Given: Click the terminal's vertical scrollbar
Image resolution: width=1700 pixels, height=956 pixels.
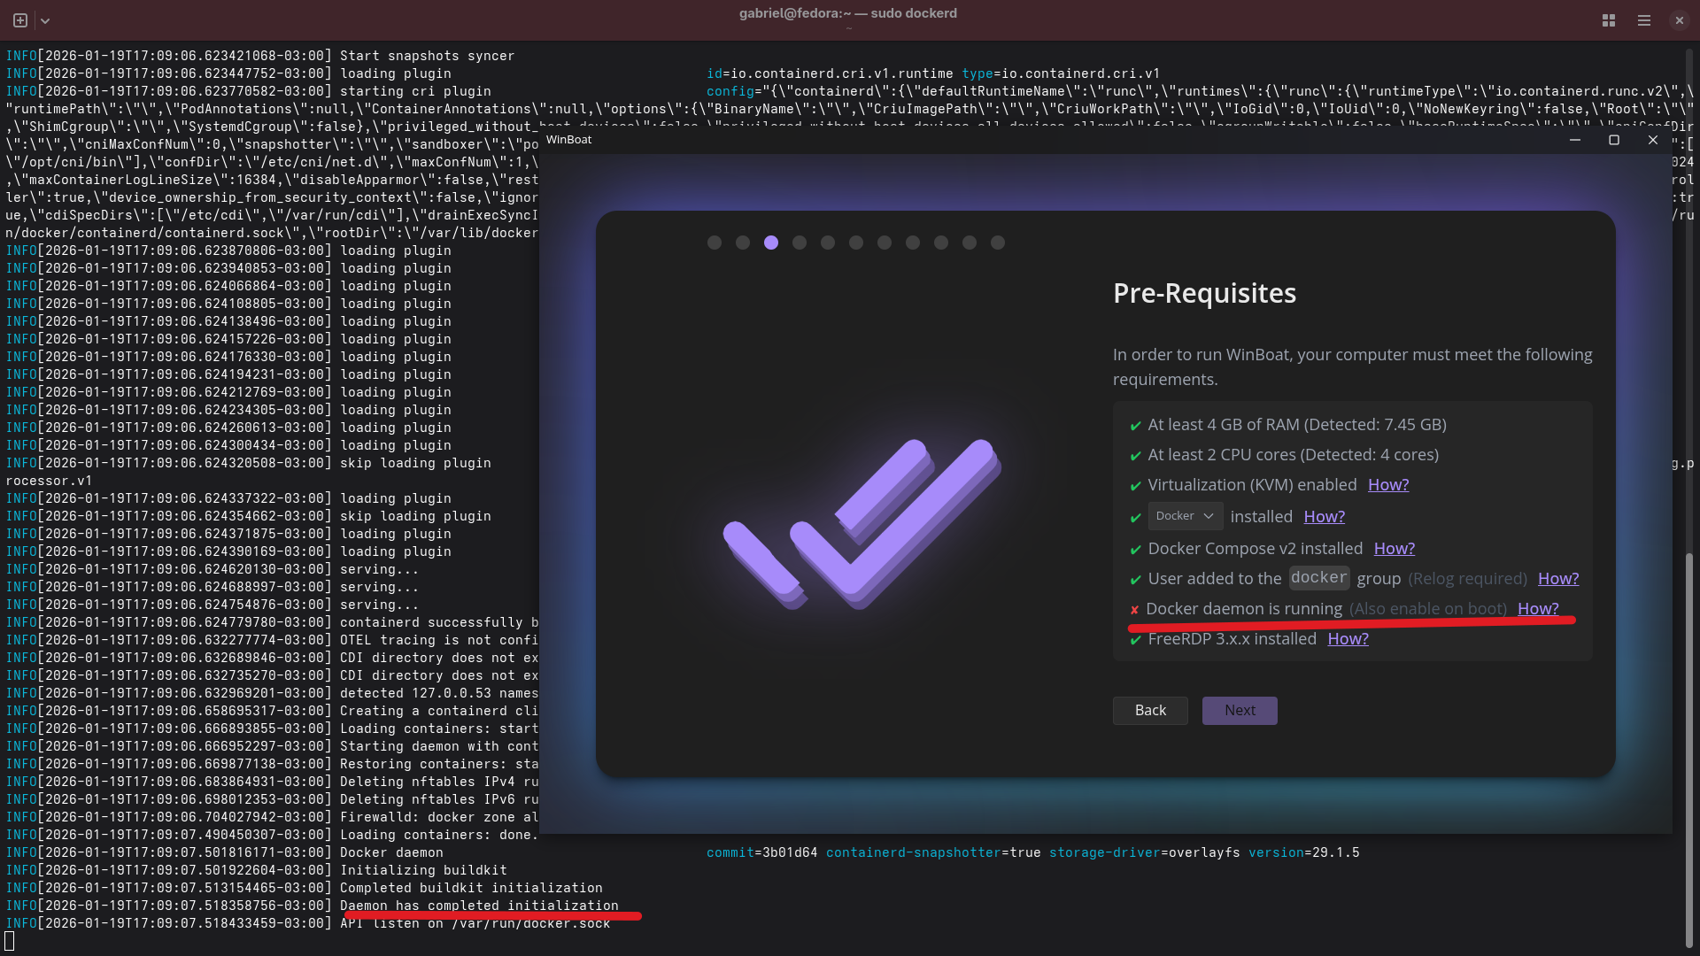Looking at the screenshot, I should pos(1689,751).
